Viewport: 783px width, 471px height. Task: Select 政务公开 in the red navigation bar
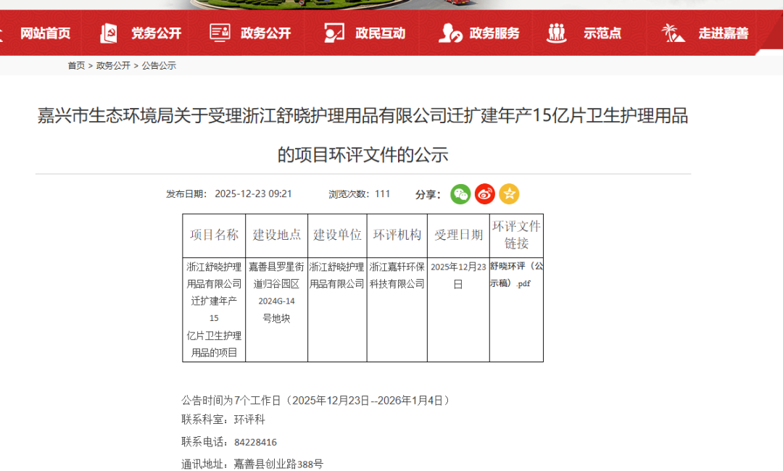[266, 33]
